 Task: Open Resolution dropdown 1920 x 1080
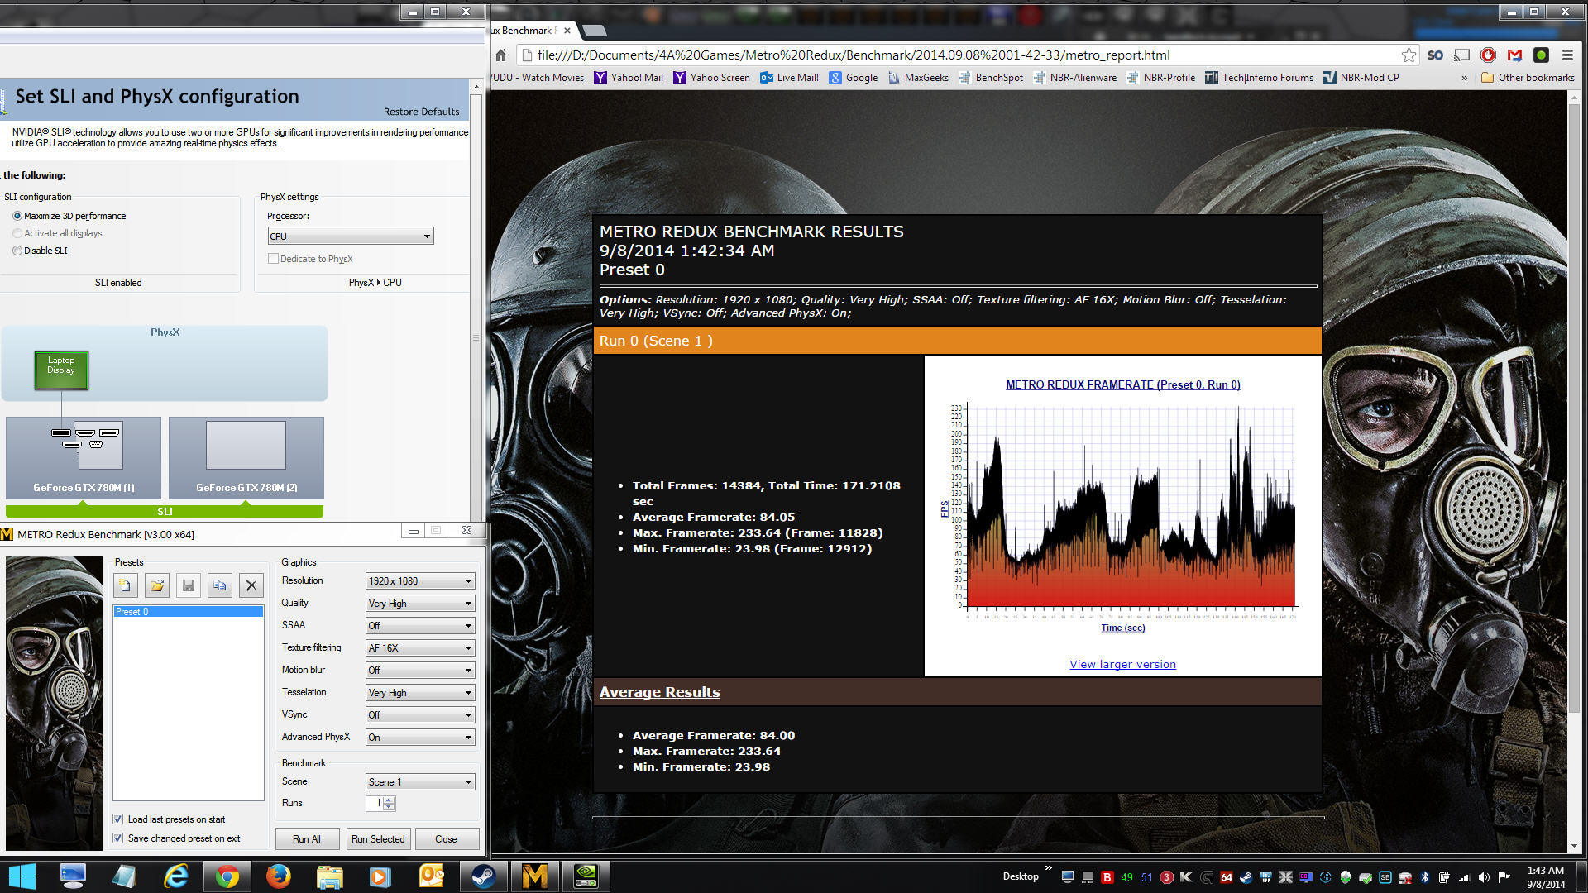click(x=420, y=581)
